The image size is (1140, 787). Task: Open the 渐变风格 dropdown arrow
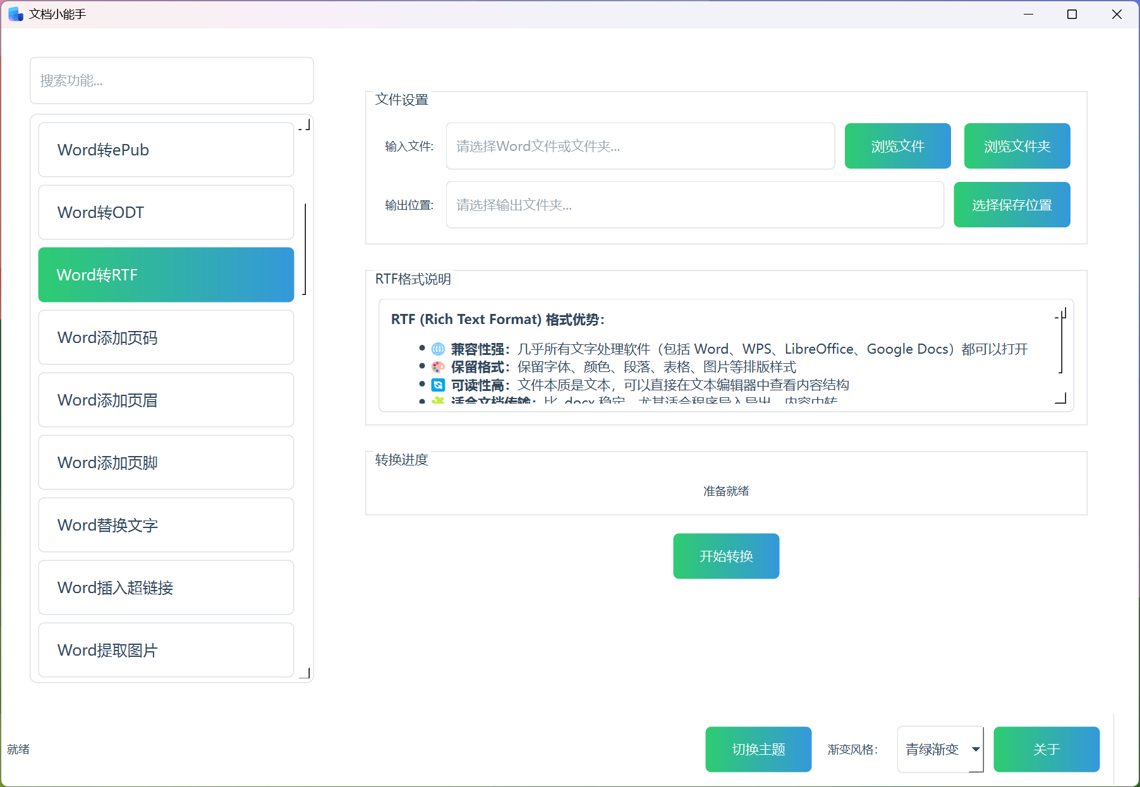tap(976, 749)
